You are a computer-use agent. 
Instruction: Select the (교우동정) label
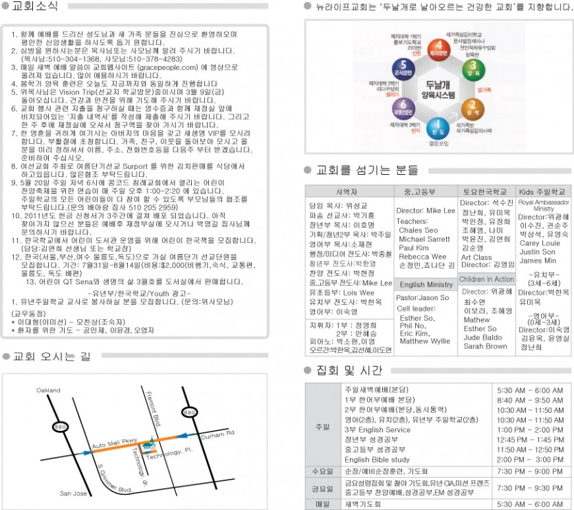pyautogui.click(x=29, y=313)
